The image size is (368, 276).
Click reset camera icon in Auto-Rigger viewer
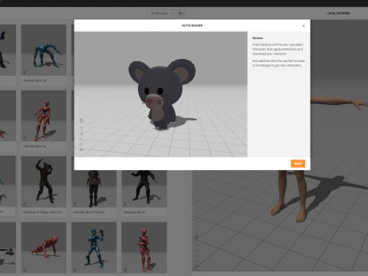(81, 128)
